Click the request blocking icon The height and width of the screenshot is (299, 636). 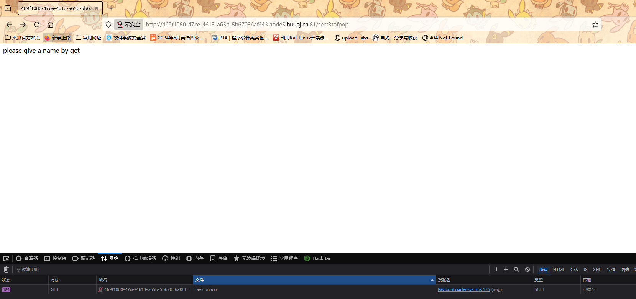coord(528,270)
